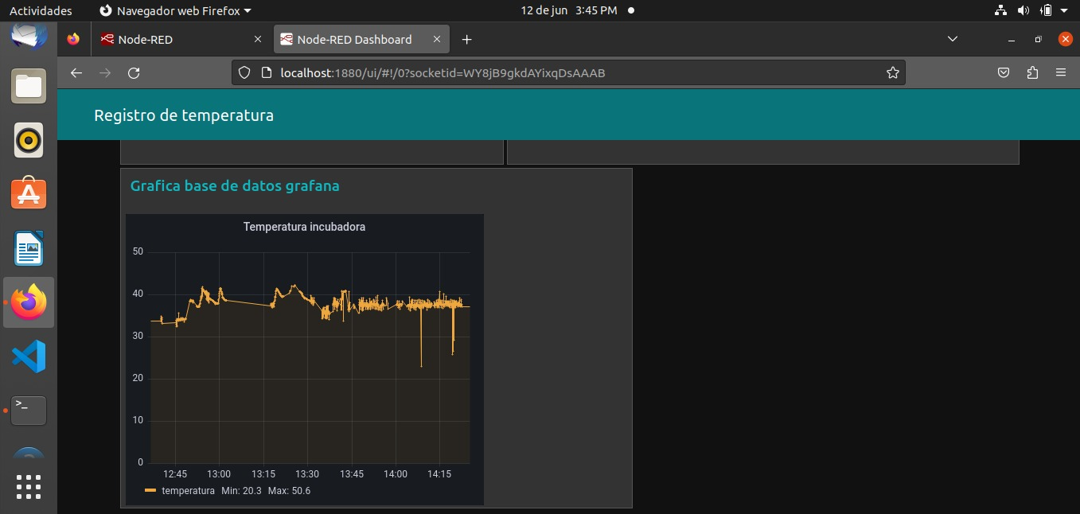Open Actividades in the top bar
1080x514 pixels.
(x=41, y=10)
